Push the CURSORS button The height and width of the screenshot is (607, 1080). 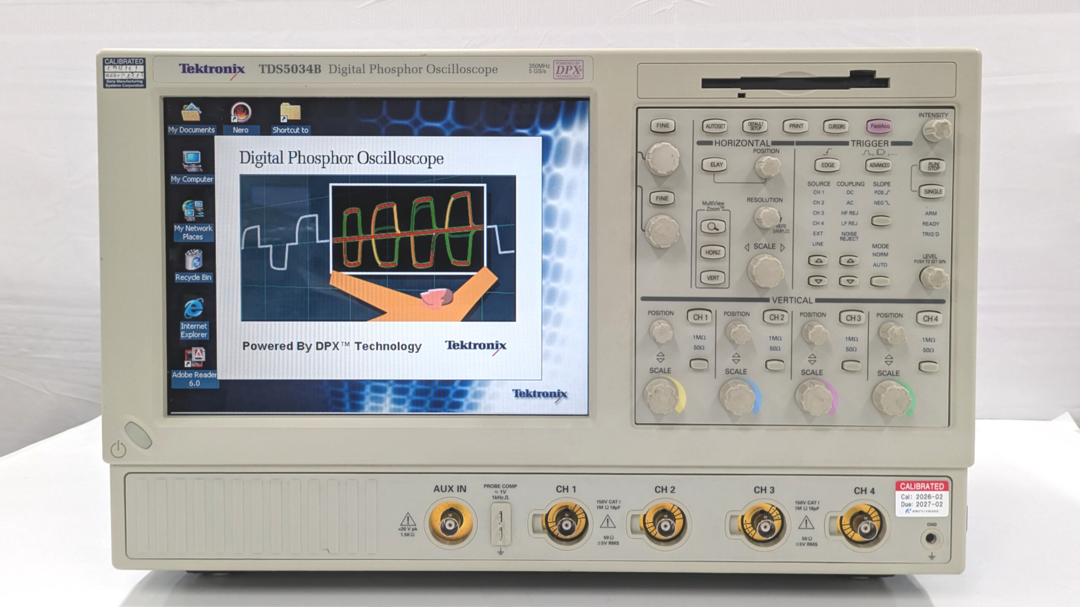point(837,126)
